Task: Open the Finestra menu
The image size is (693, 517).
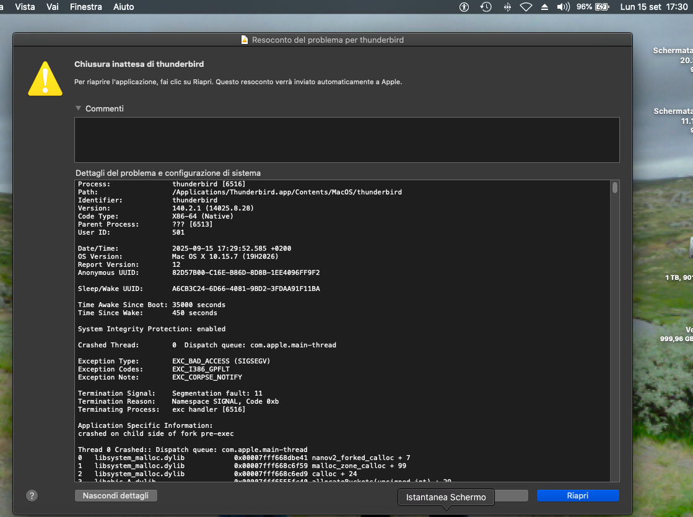Action: [x=86, y=7]
